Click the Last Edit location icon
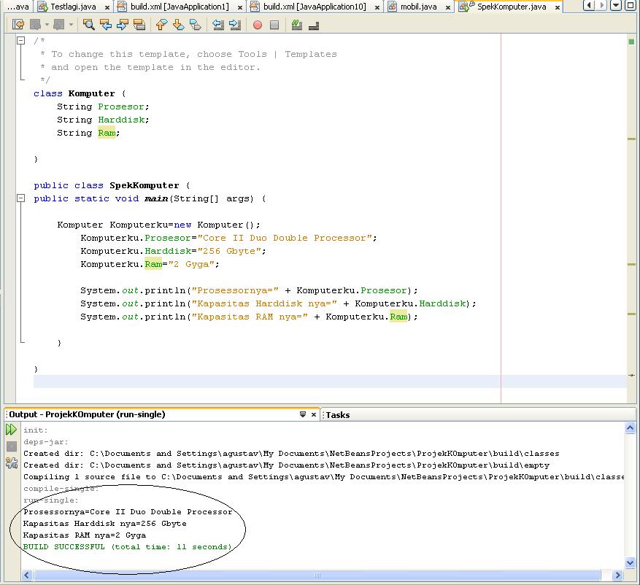The image size is (640, 585). click(x=18, y=25)
